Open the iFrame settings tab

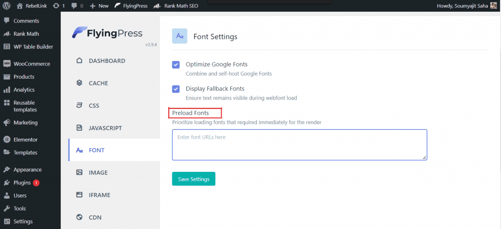99,195
